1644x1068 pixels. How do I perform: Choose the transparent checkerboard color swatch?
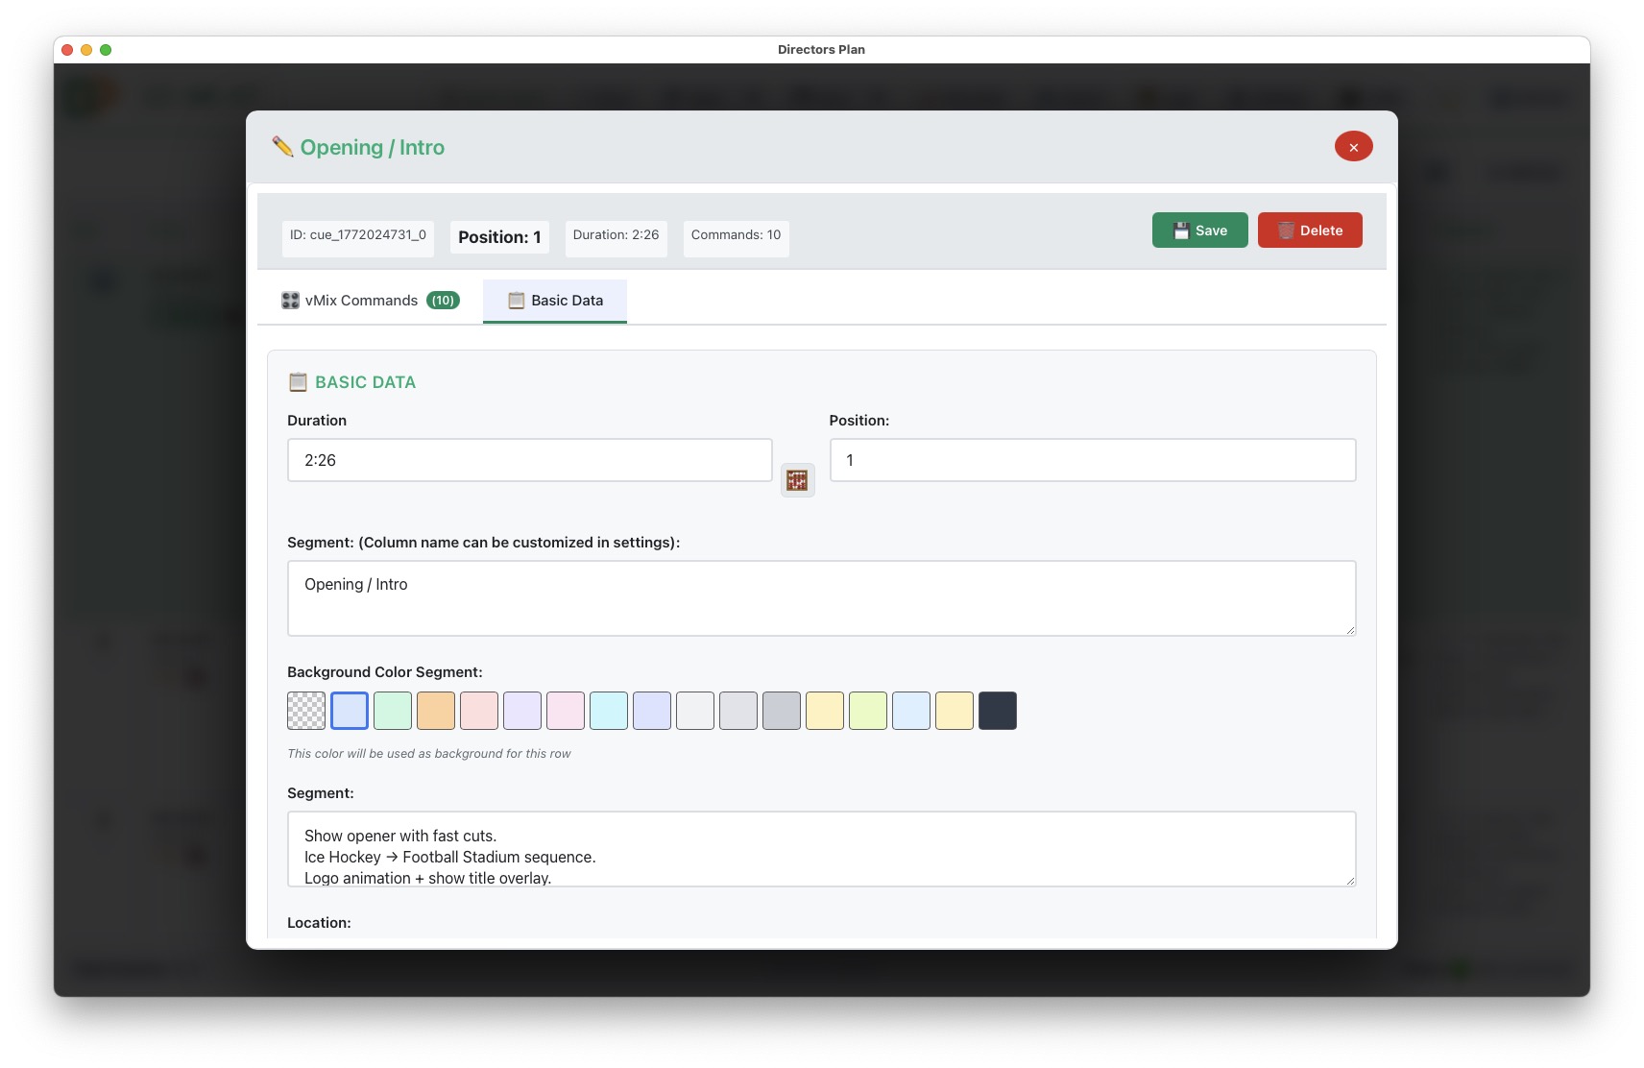pos(306,711)
